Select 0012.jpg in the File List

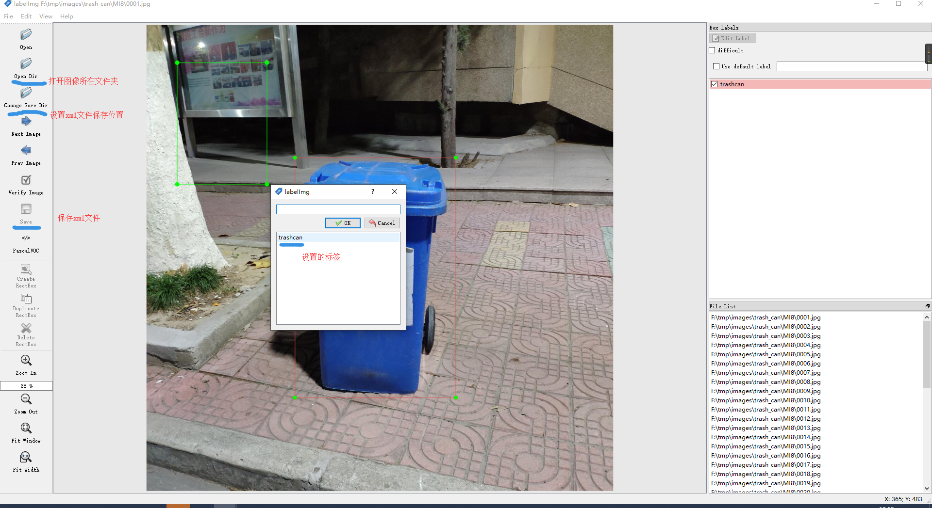coord(766,419)
